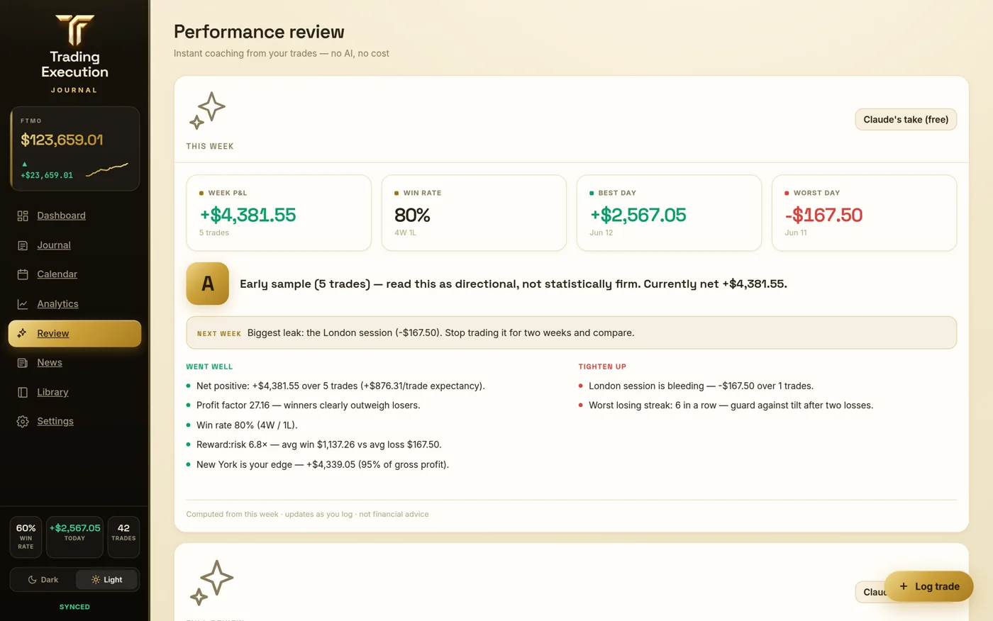Click the Next Week biggest leak banner
Viewport: 993px width, 621px height.
pyautogui.click(x=572, y=332)
